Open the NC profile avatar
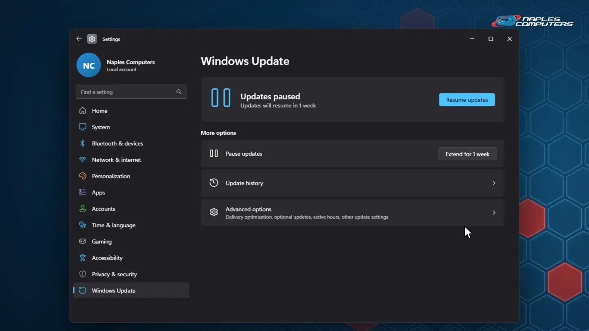This screenshot has width=589, height=331. tap(89, 65)
